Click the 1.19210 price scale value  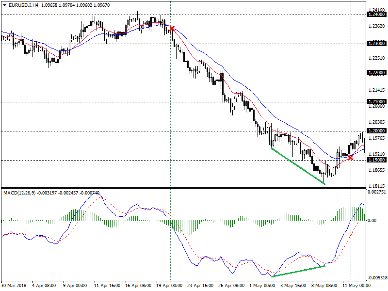pyautogui.click(x=377, y=154)
